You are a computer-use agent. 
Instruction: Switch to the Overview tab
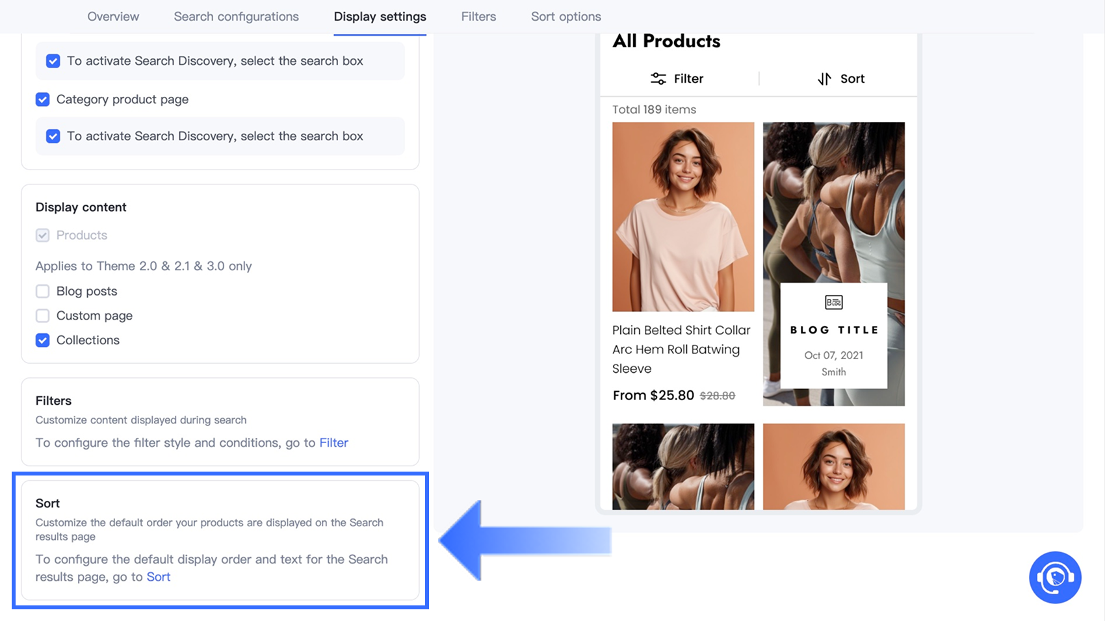point(113,16)
